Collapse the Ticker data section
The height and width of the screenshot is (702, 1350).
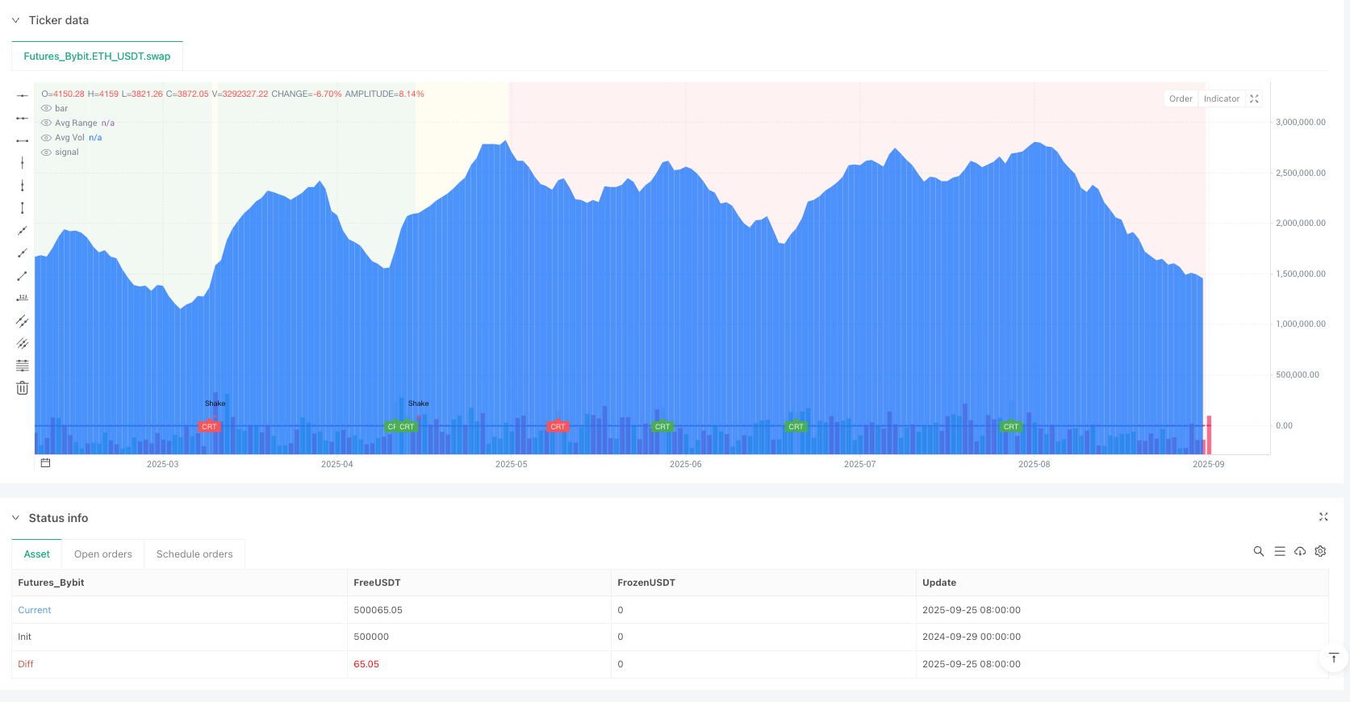tap(15, 20)
